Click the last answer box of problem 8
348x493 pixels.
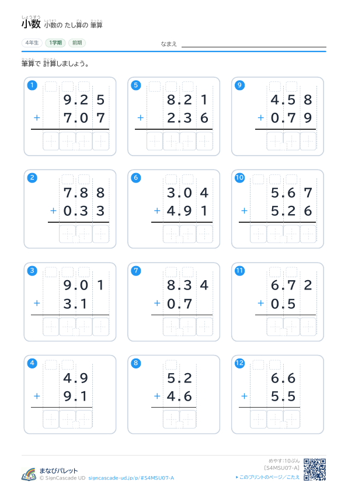coord(188,419)
